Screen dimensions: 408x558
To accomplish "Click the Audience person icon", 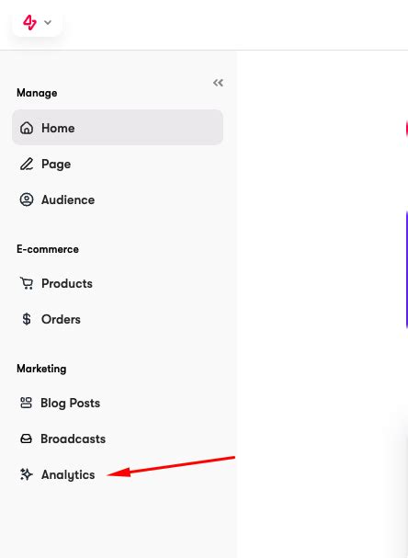I will pyautogui.click(x=27, y=199).
